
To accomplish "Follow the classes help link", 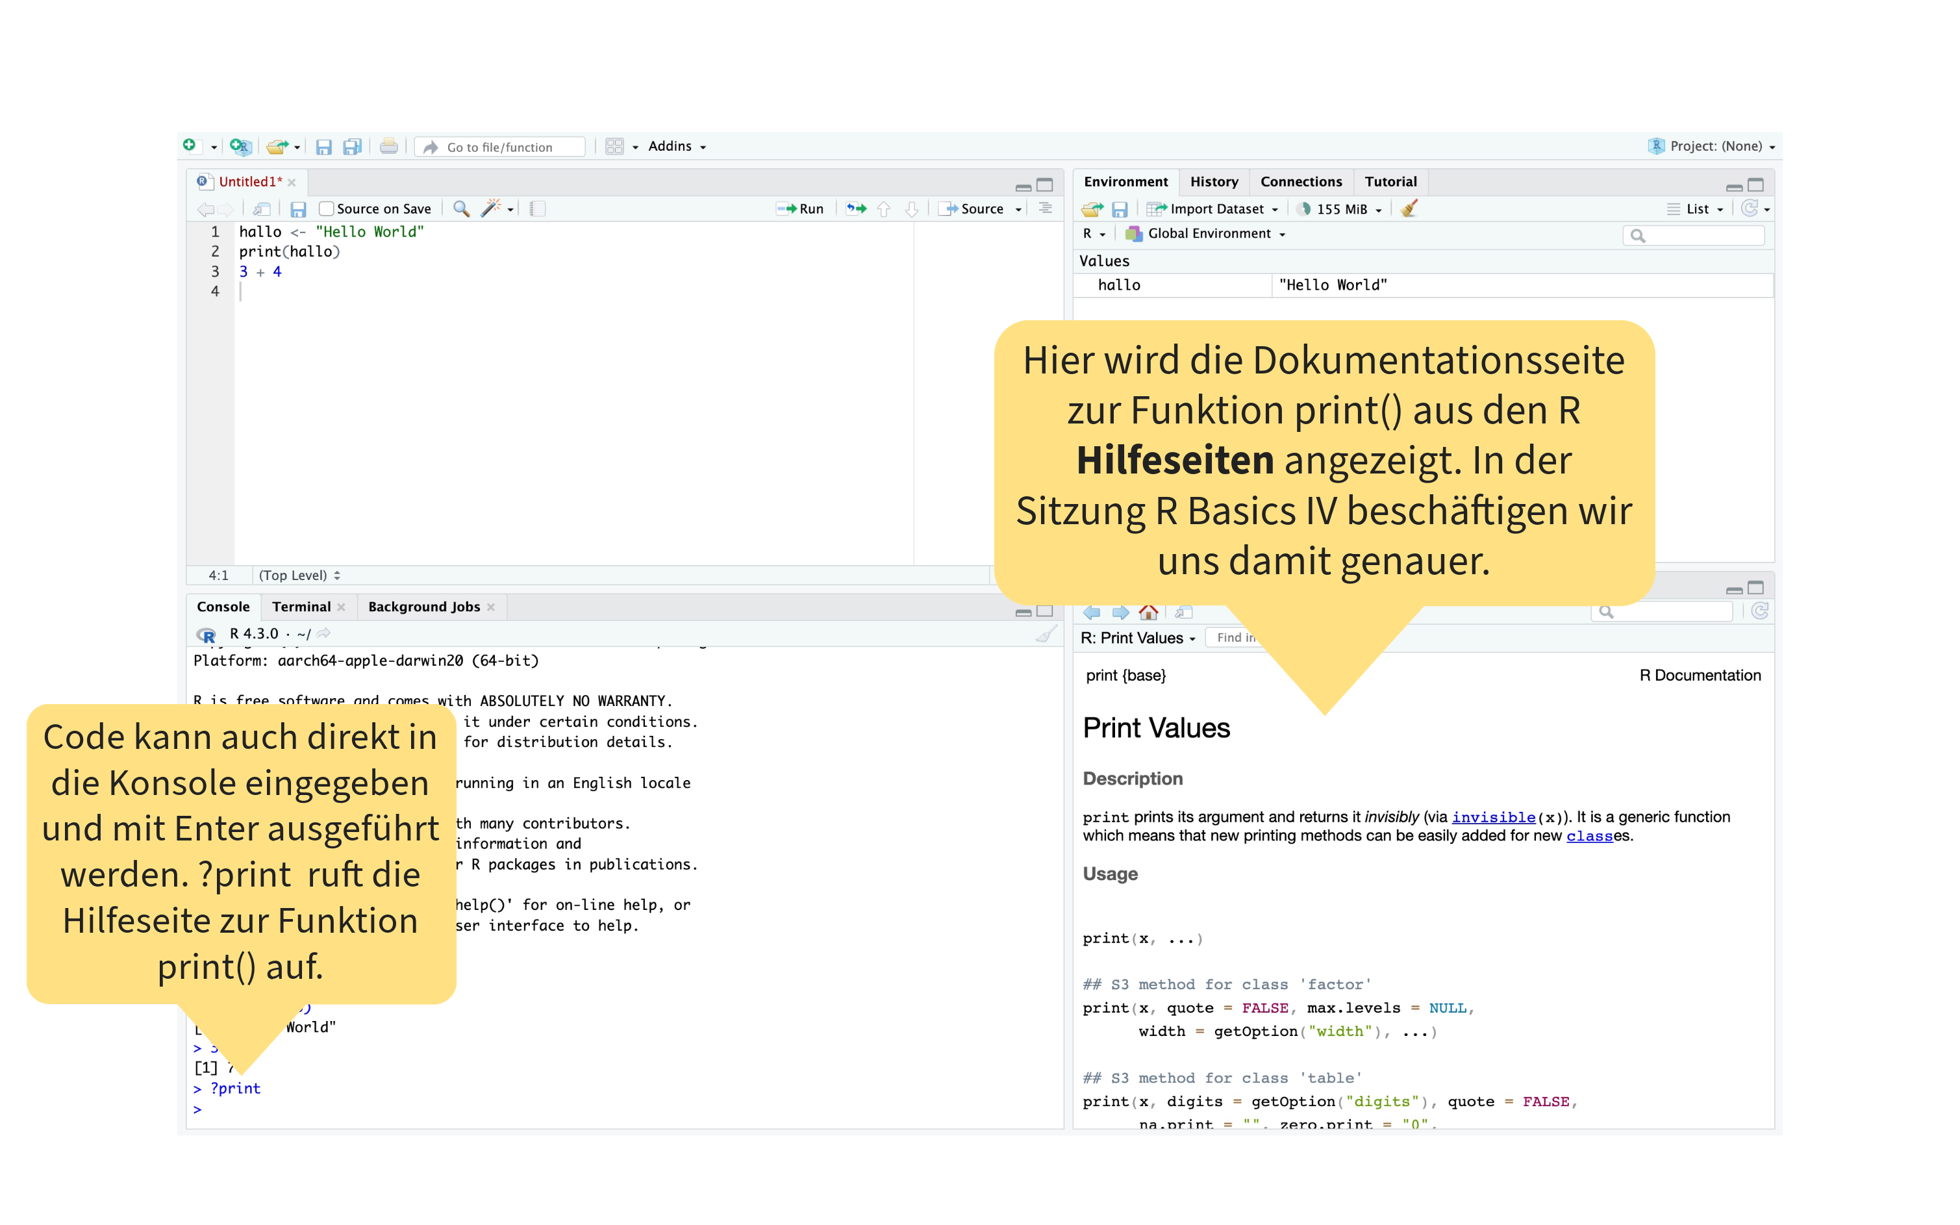I will click(1589, 836).
